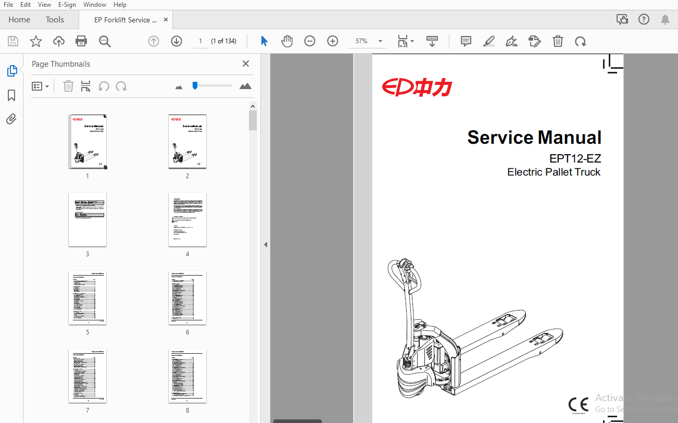Viewport: 678px width, 423px height.
Task: Rotate thumbnail pages clockwise
Action: [x=121, y=86]
